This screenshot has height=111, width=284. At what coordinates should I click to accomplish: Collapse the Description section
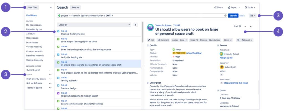148,83
